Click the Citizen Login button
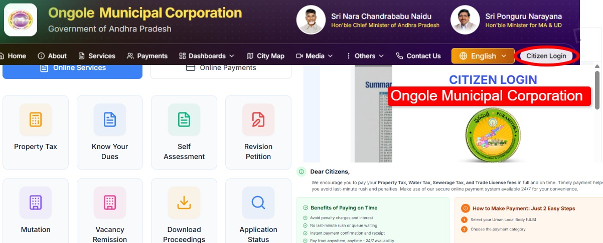The height and width of the screenshot is (243, 603). [x=546, y=56]
